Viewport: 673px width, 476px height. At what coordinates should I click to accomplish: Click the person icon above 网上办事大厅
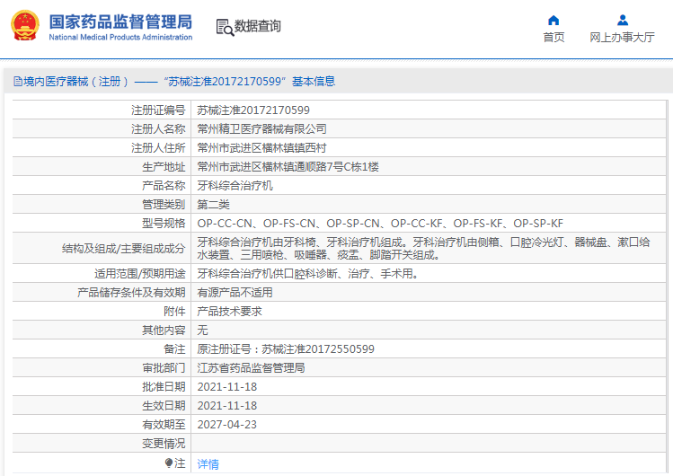click(x=622, y=20)
